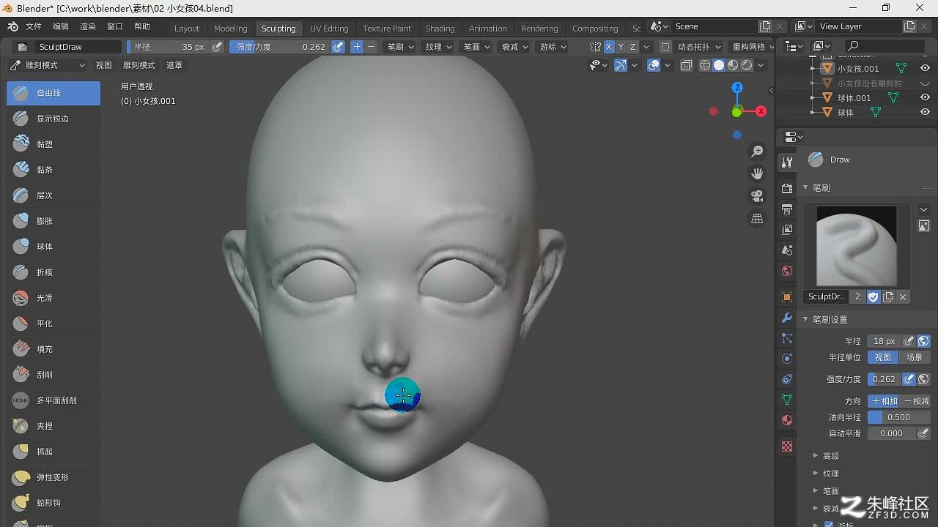938x527 pixels.
Task: Select the 蛇形钩 snake hook brush
Action: pos(53,503)
